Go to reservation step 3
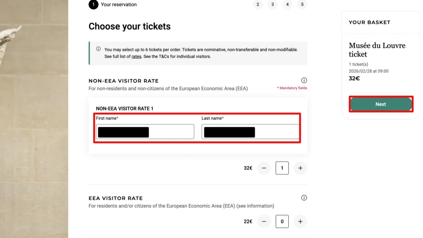The image size is (423, 238). pos(273,5)
